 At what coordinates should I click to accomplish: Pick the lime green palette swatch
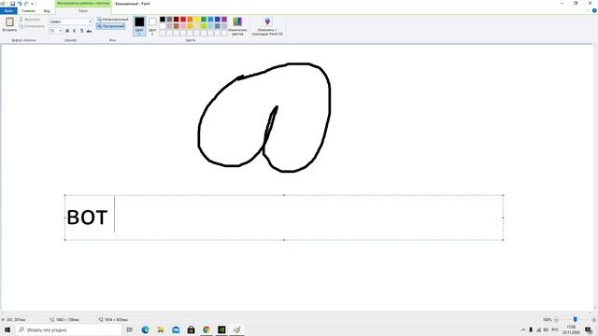(204, 26)
